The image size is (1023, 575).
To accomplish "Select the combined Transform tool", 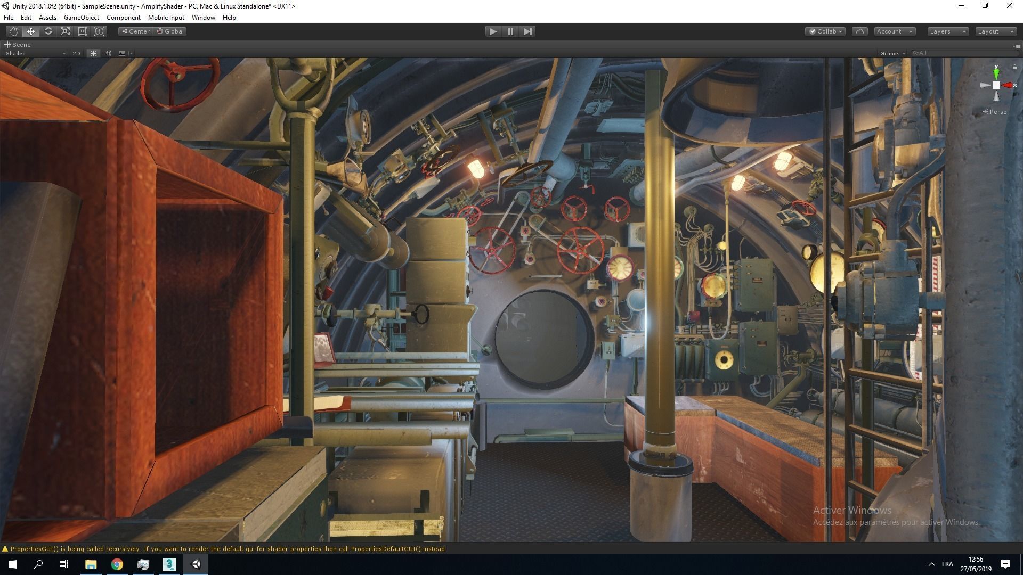I will point(99,31).
